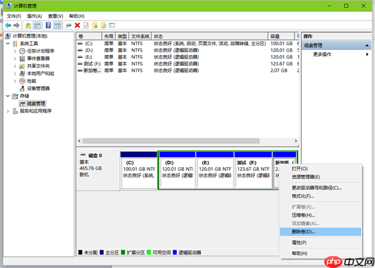Select the (C:) volume row in list
This screenshot has height=268, width=375.
pyautogui.click(x=187, y=44)
